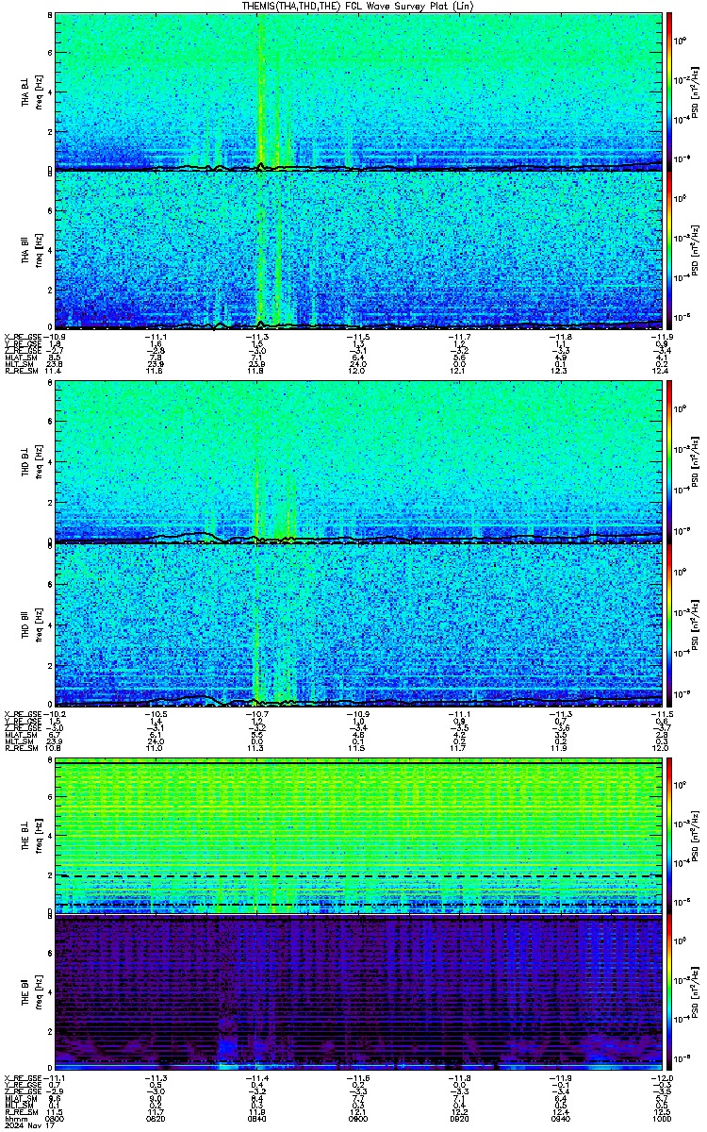Click the PSD color bar beside THE B-parallel

669,992
